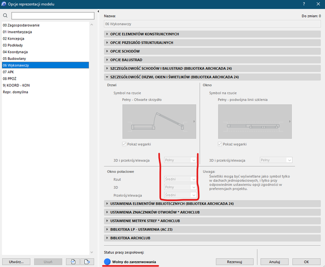Click the import combination icon button
Viewport: 325px width, 267px height.
point(73,262)
